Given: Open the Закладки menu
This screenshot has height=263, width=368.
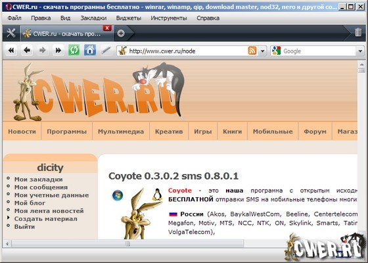Looking at the screenshot, I should [x=93, y=18].
